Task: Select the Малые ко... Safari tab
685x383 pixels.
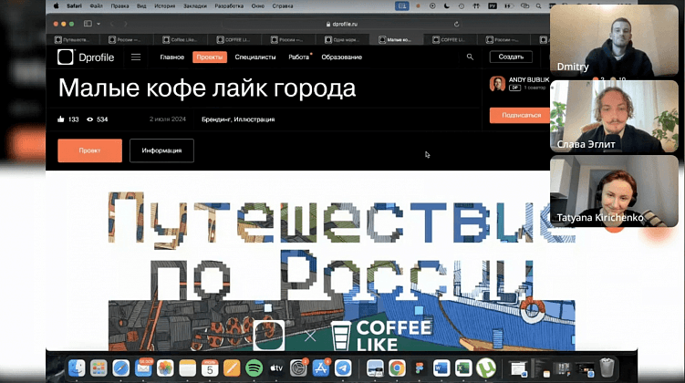Action: point(396,40)
